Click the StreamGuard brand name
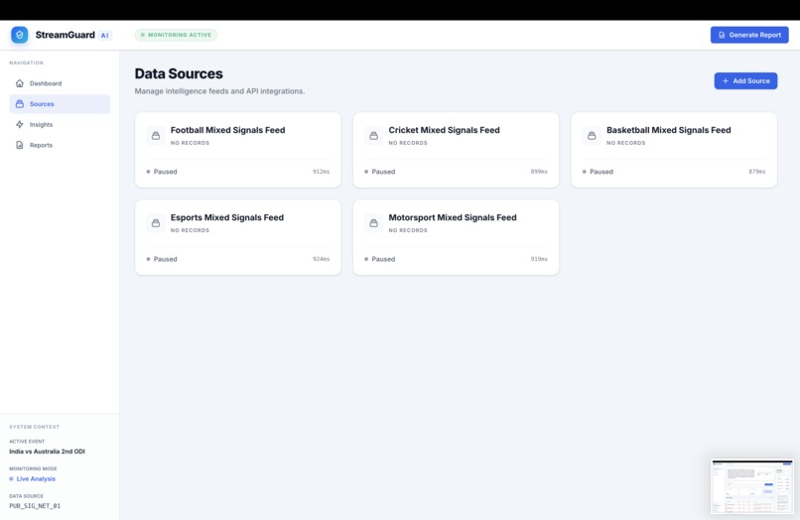Image resolution: width=800 pixels, height=520 pixels. pyautogui.click(x=65, y=35)
